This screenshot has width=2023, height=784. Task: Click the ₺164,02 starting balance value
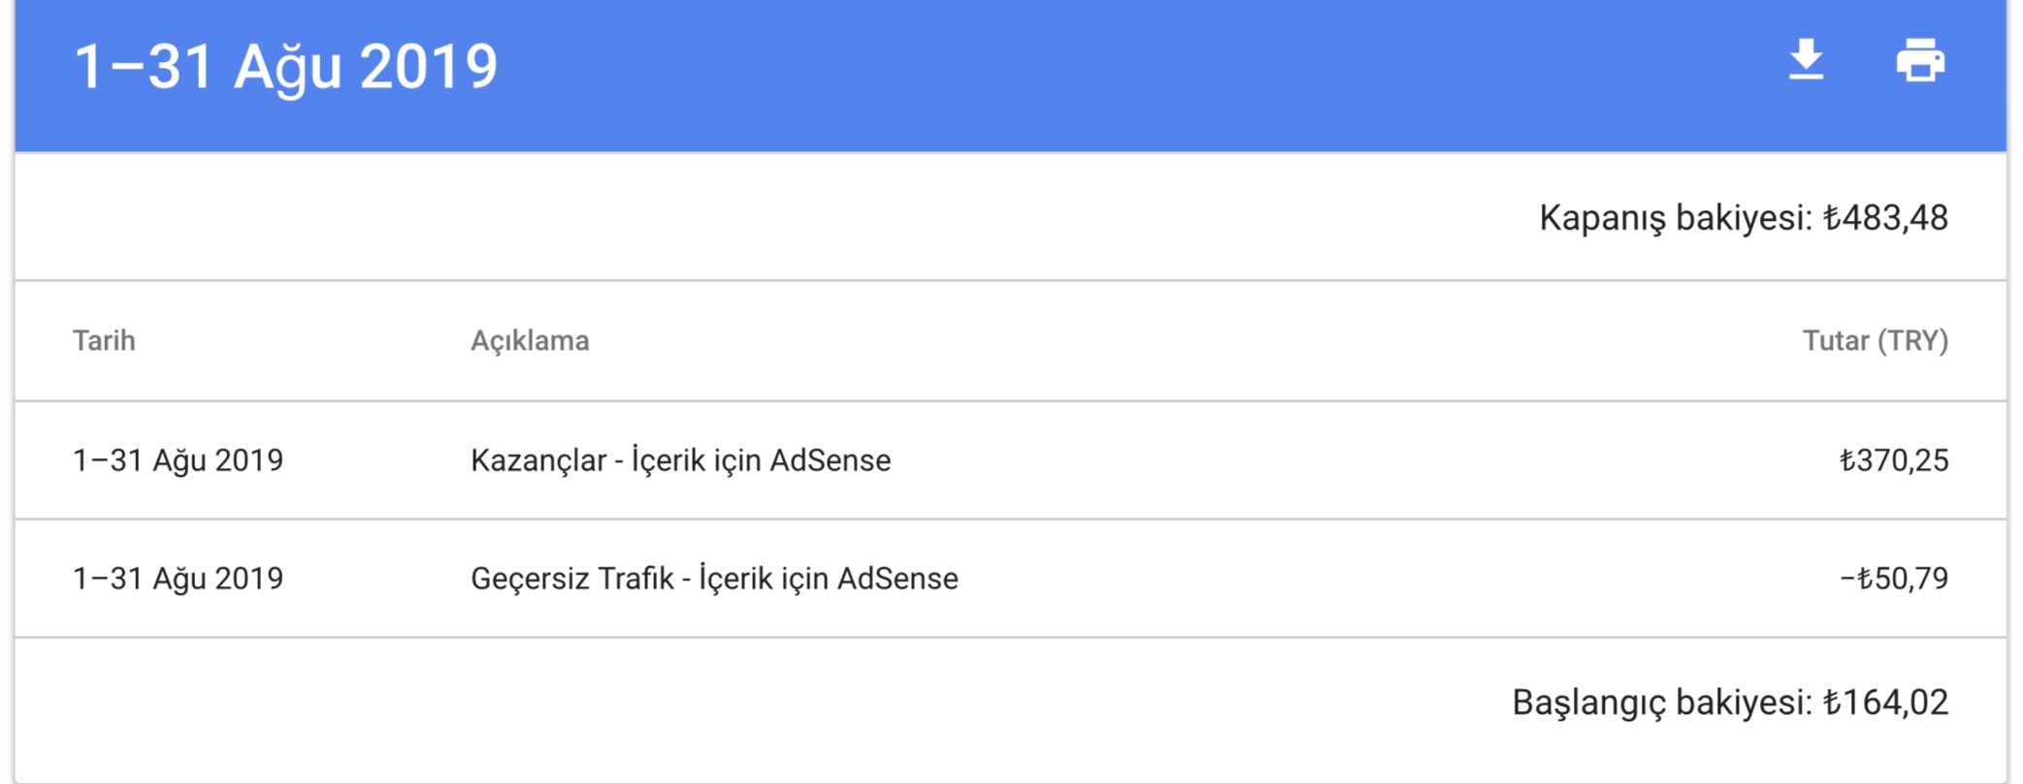click(1885, 703)
